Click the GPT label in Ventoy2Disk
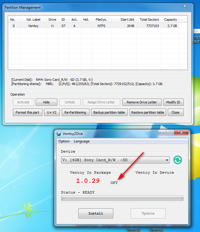This screenshot has height=232, width=200. click(x=114, y=183)
